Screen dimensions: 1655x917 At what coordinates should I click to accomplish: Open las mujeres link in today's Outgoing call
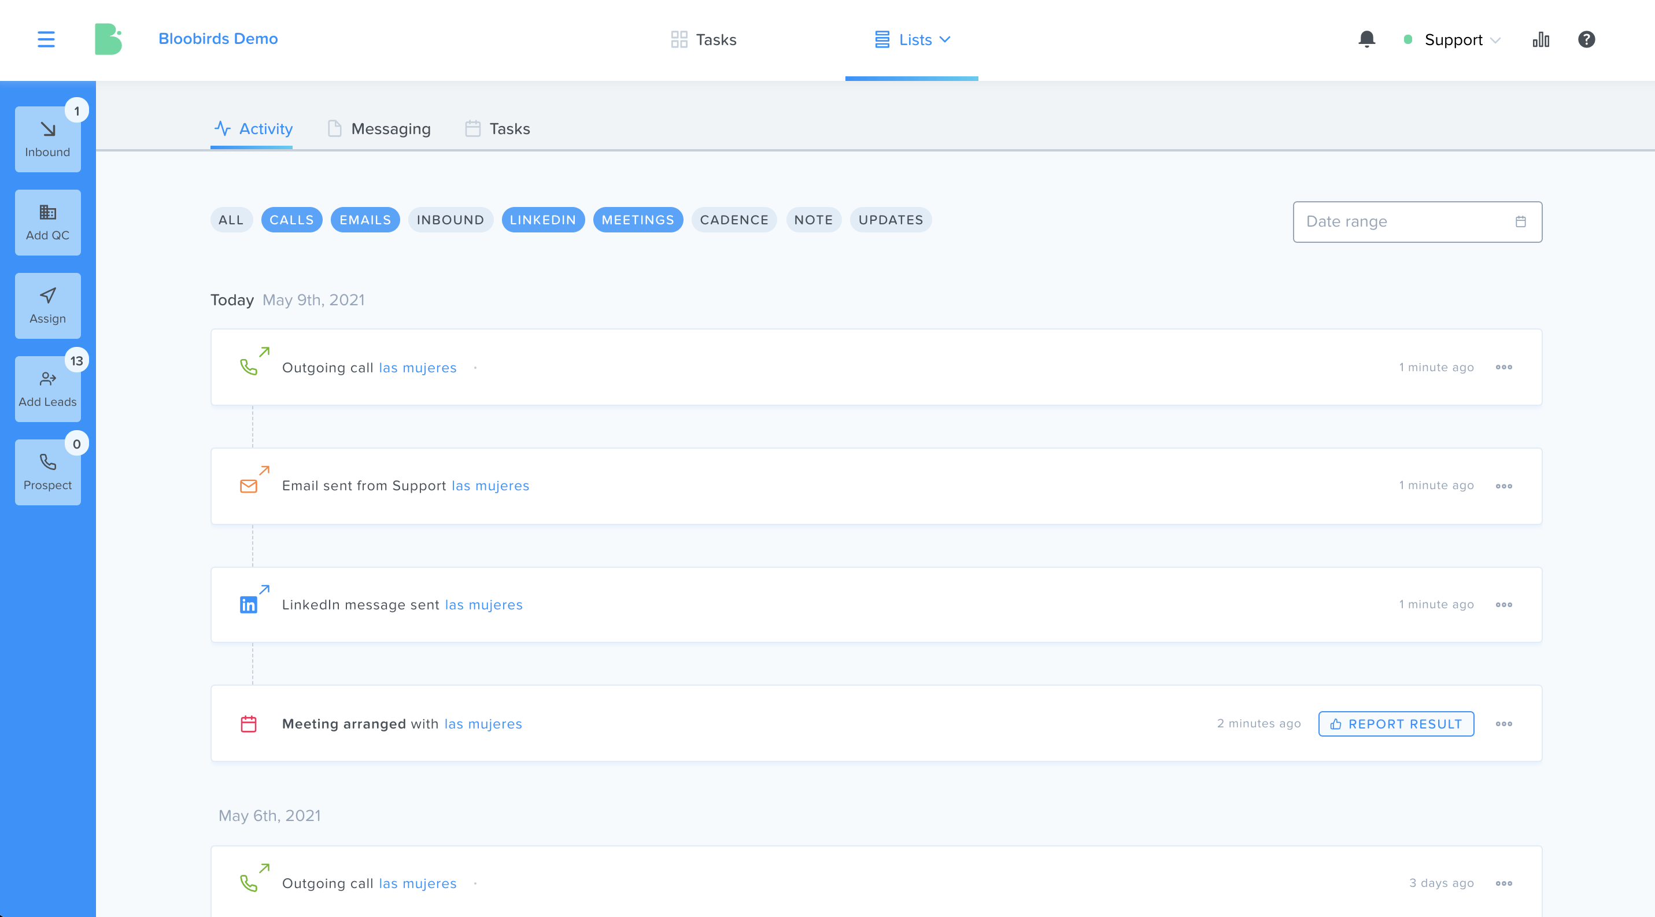(418, 367)
